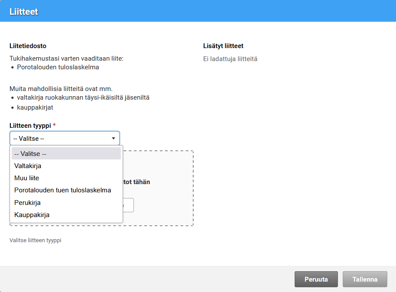Screen dimensions: 396x292
Task: Select Perukirja as attachment type
Action: pos(28,202)
